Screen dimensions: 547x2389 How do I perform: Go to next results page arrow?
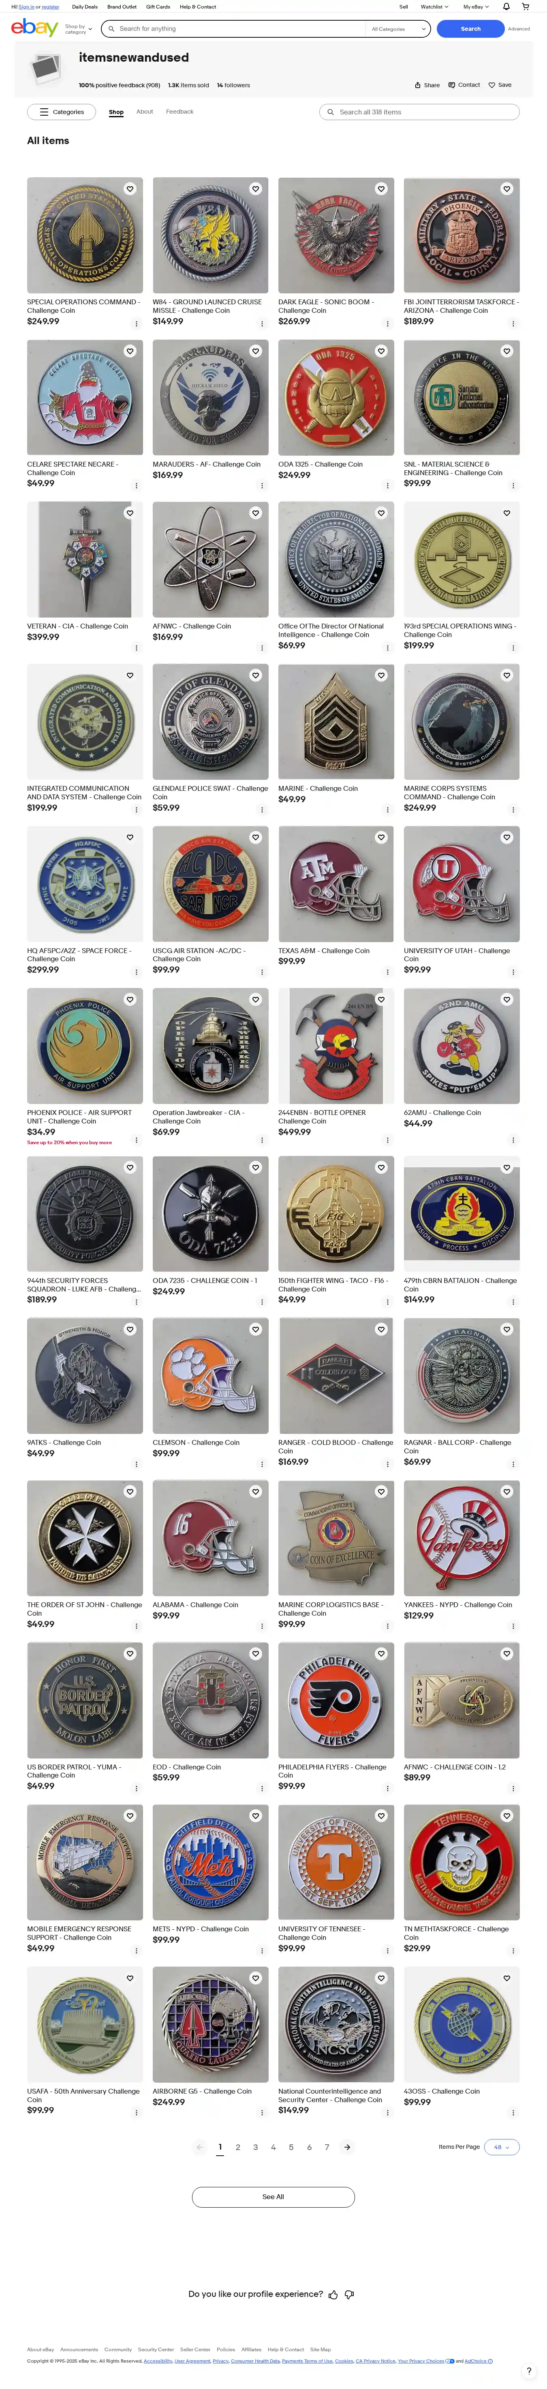tap(347, 2147)
